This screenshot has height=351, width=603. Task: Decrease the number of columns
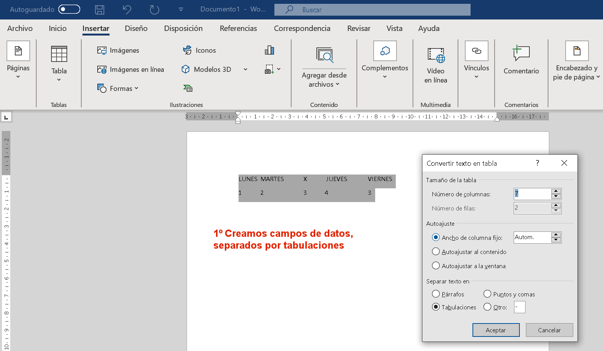tap(556, 197)
